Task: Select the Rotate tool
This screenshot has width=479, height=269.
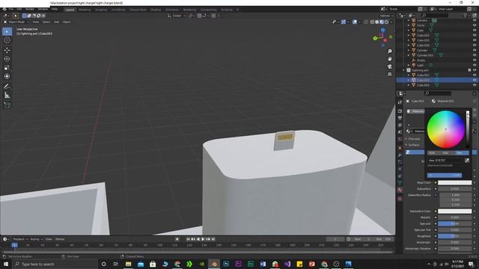Action: pos(7,59)
